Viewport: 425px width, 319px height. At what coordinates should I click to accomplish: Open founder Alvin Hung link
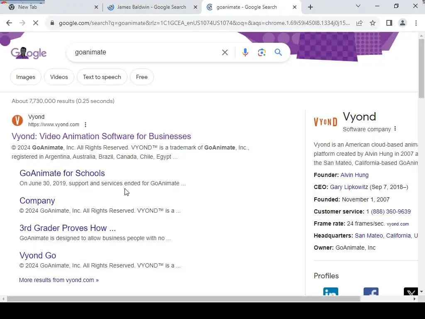[354, 175]
